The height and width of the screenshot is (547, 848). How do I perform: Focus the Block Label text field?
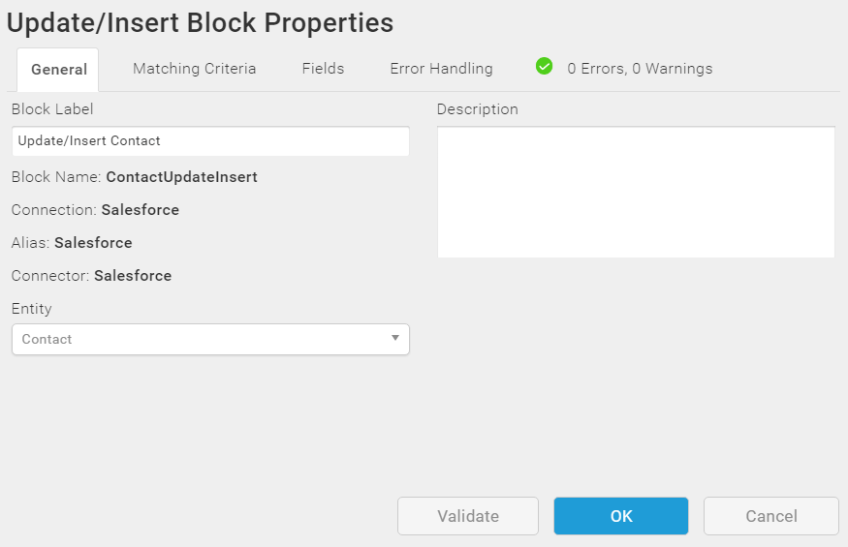210,141
